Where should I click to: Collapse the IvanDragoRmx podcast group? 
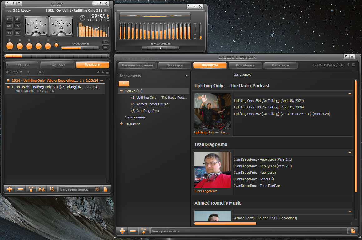point(350,152)
